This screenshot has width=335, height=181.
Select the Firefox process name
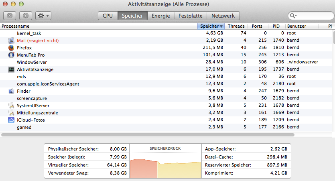(x=24, y=48)
